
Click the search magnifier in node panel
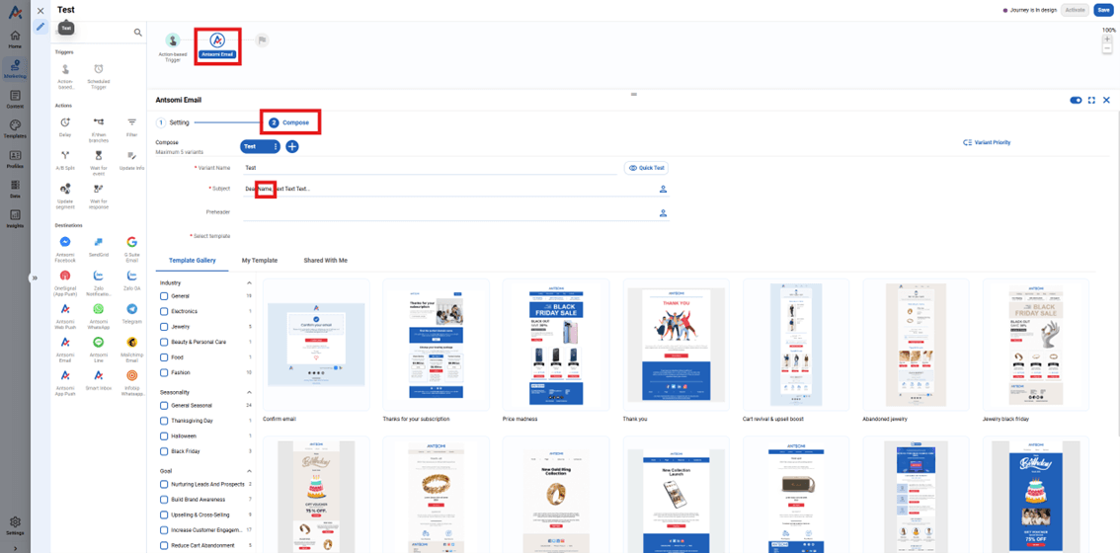pos(138,33)
